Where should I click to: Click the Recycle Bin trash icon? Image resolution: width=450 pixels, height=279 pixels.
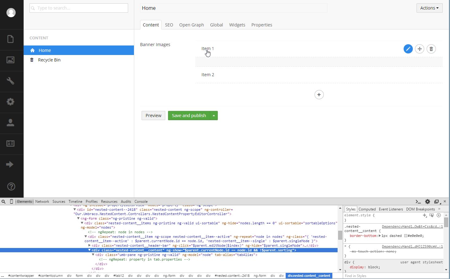click(32, 60)
